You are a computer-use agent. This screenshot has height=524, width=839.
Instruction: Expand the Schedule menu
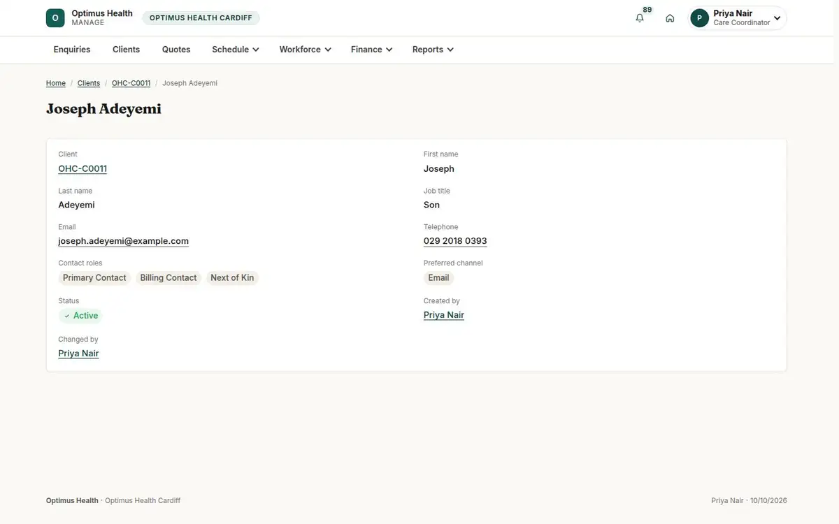click(x=236, y=50)
